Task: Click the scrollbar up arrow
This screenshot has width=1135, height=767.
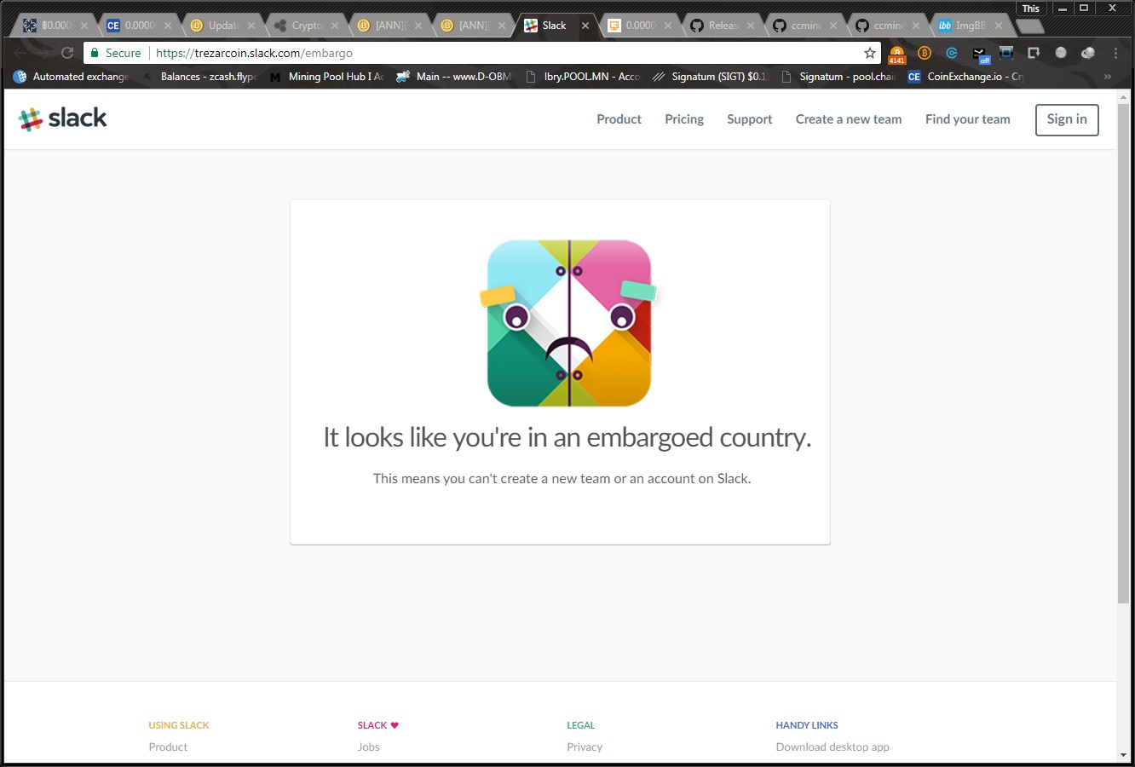Action: coord(1123,95)
